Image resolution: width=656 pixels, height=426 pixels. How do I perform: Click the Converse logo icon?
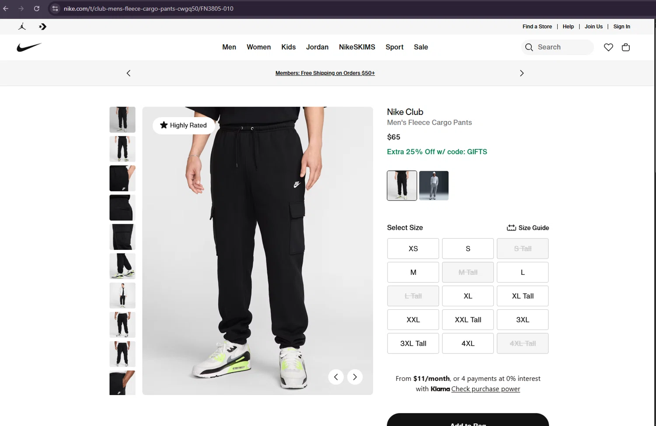click(x=42, y=27)
